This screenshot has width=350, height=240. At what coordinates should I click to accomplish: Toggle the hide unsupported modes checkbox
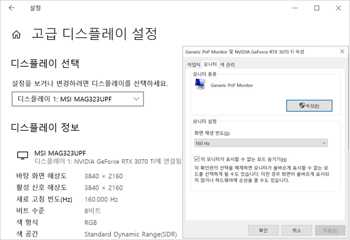tap(196, 159)
